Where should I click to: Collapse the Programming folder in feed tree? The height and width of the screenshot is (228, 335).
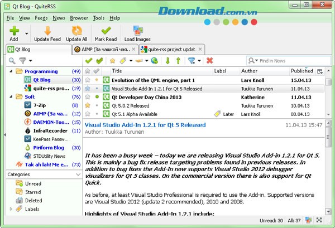tap(12, 71)
